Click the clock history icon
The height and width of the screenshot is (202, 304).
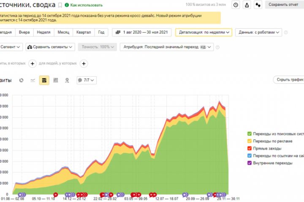coord(236,5)
